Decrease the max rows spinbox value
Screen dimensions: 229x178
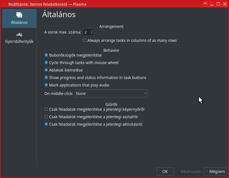point(92,34)
